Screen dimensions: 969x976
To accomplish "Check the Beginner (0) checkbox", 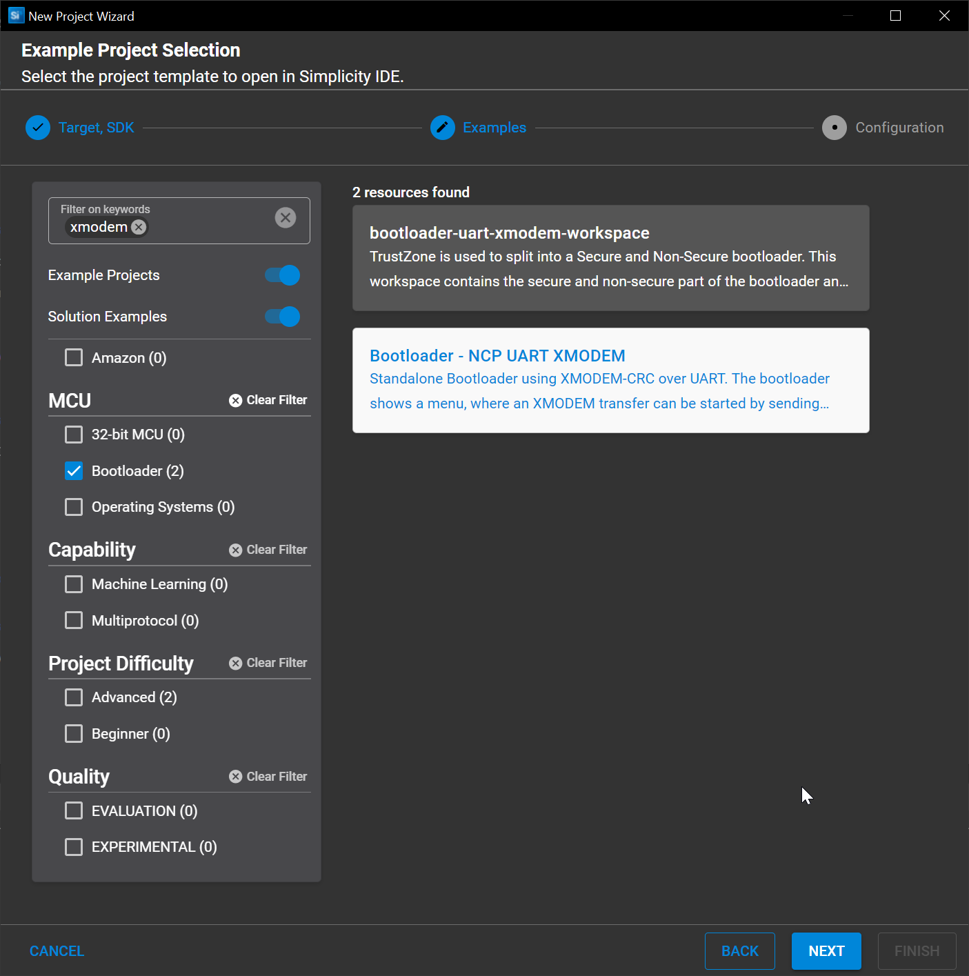I will pos(74,733).
